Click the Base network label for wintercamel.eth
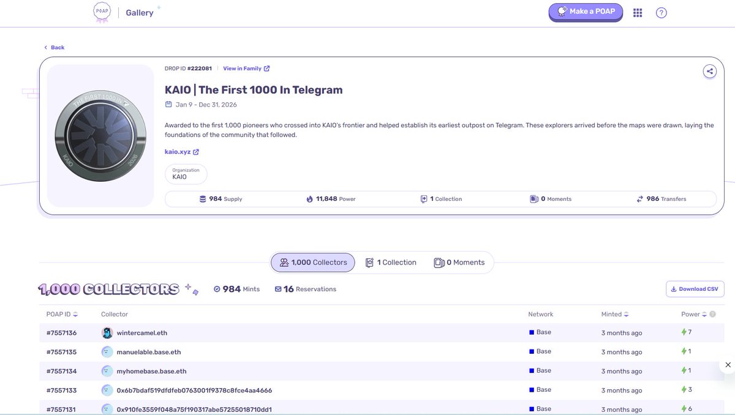Image resolution: width=735 pixels, height=415 pixels. 540,332
